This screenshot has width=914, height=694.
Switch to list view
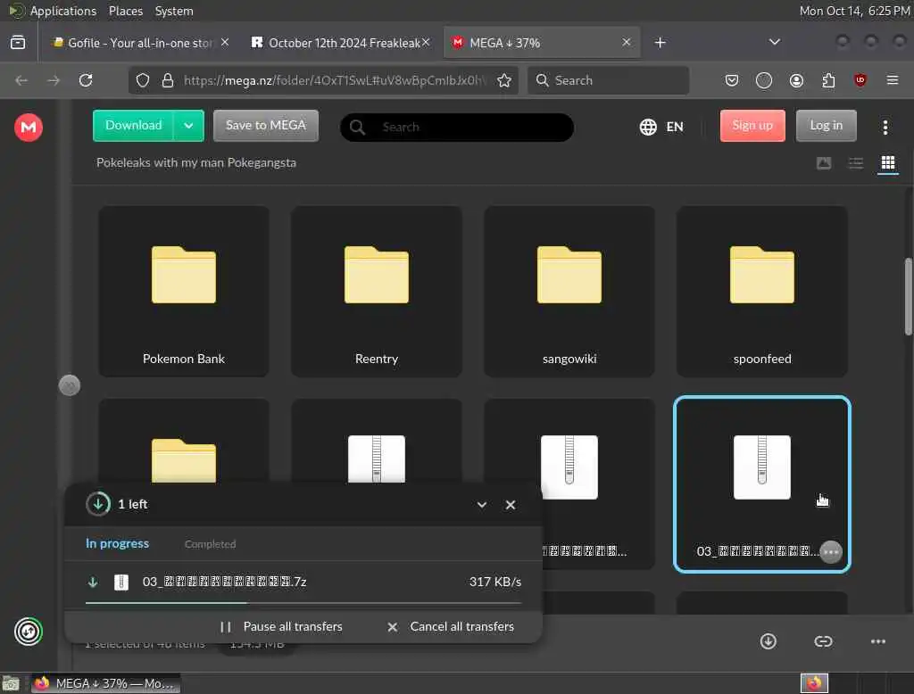pos(856,163)
